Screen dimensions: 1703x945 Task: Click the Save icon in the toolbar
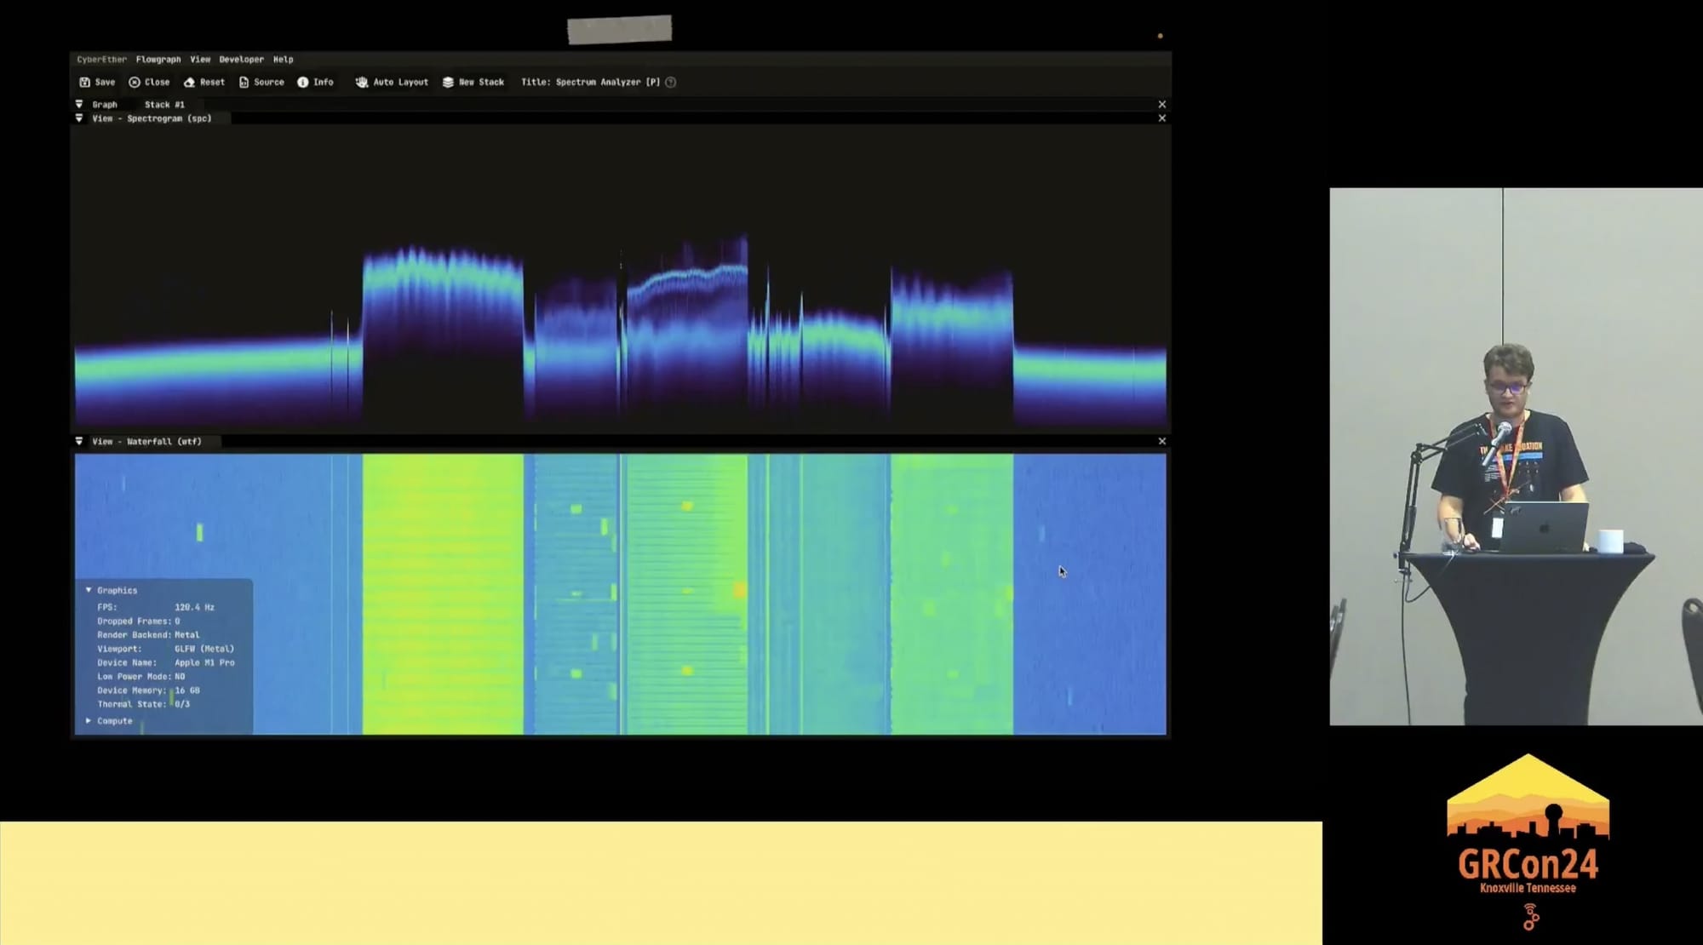pyautogui.click(x=84, y=82)
